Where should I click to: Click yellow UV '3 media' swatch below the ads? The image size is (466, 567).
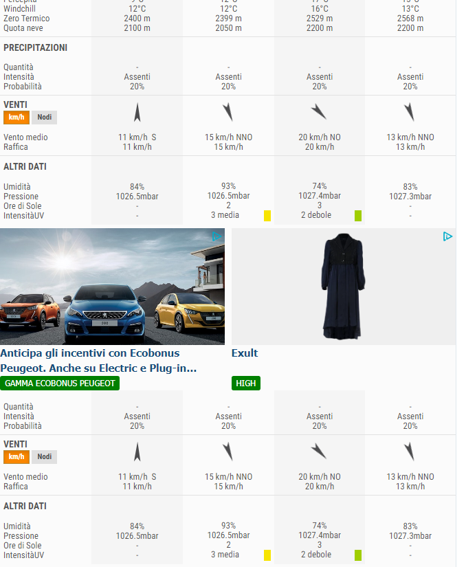267,555
